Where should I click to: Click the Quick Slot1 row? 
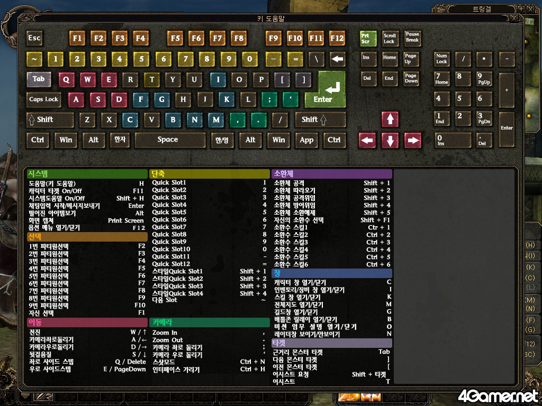[x=210, y=182]
